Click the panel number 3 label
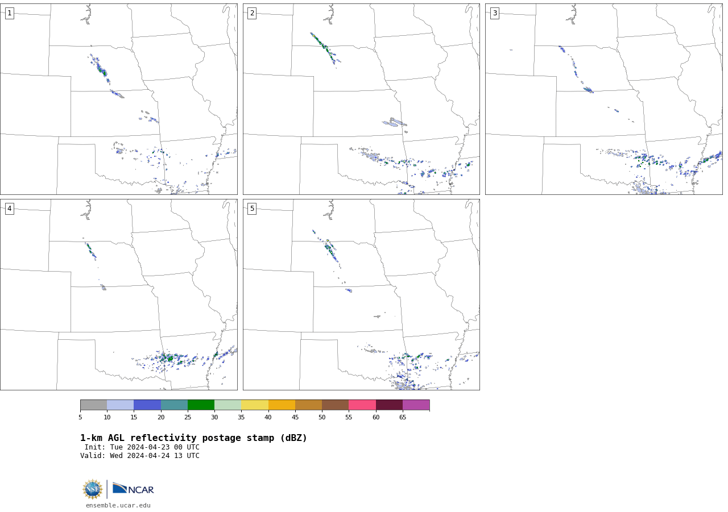This screenshot has height=512, width=728. (495, 13)
